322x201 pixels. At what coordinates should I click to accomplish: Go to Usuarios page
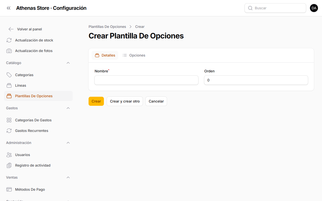(38, 155)
